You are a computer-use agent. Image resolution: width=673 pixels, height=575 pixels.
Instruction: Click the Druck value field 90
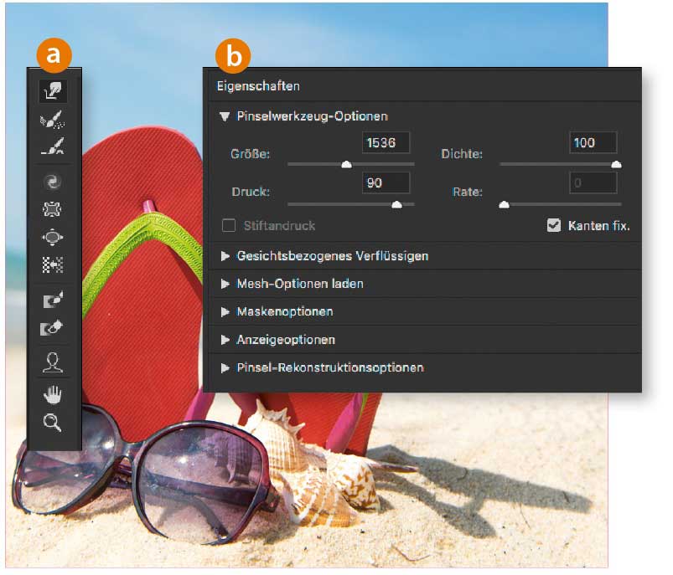coord(386,183)
